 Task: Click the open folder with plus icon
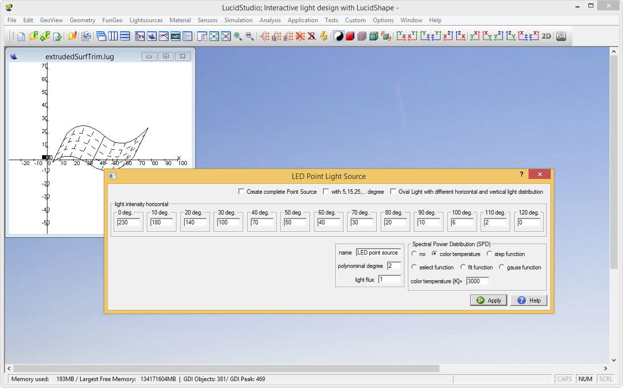45,36
